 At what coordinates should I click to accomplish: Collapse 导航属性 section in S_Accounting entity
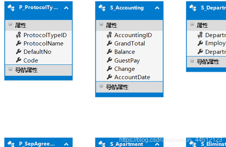[x=101, y=86]
